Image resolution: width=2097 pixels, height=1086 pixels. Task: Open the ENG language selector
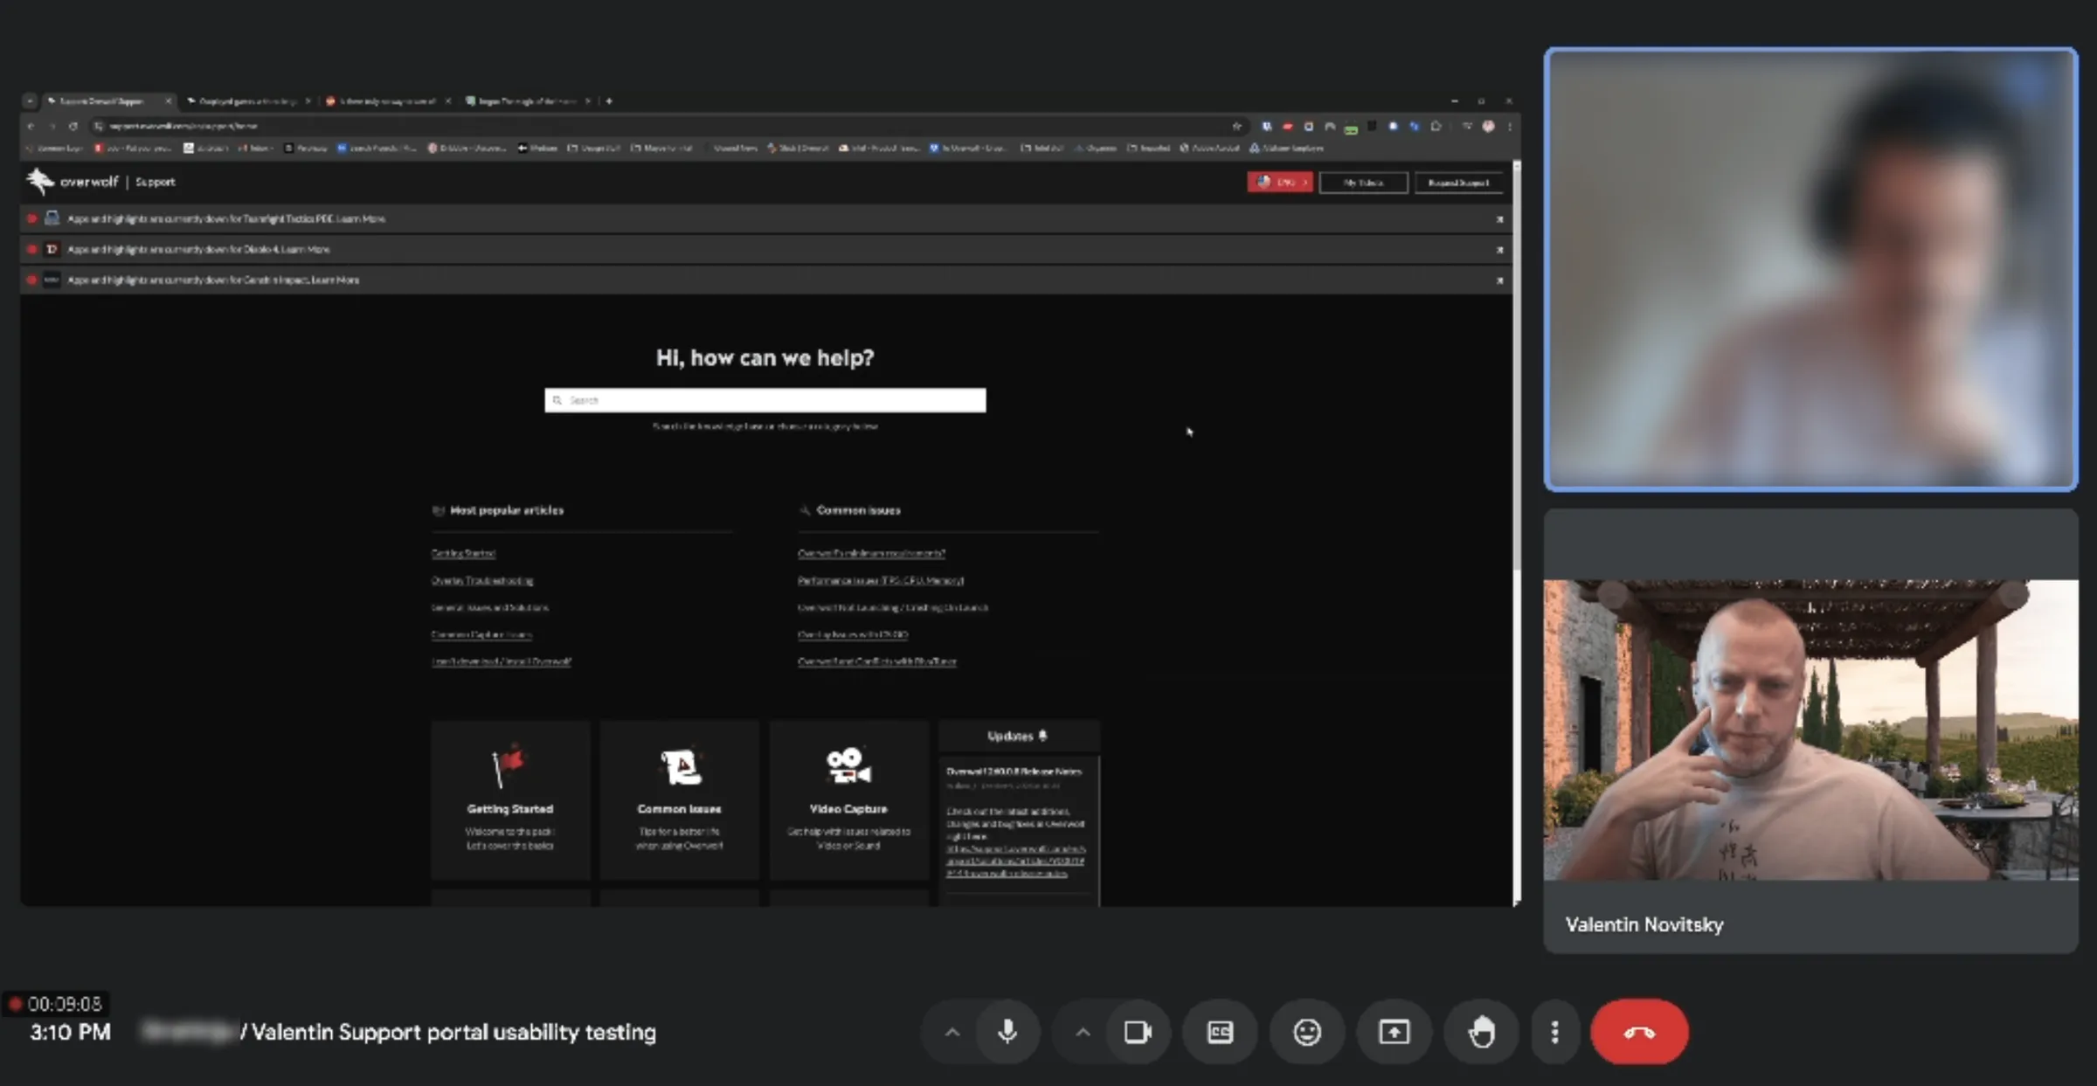[1280, 183]
